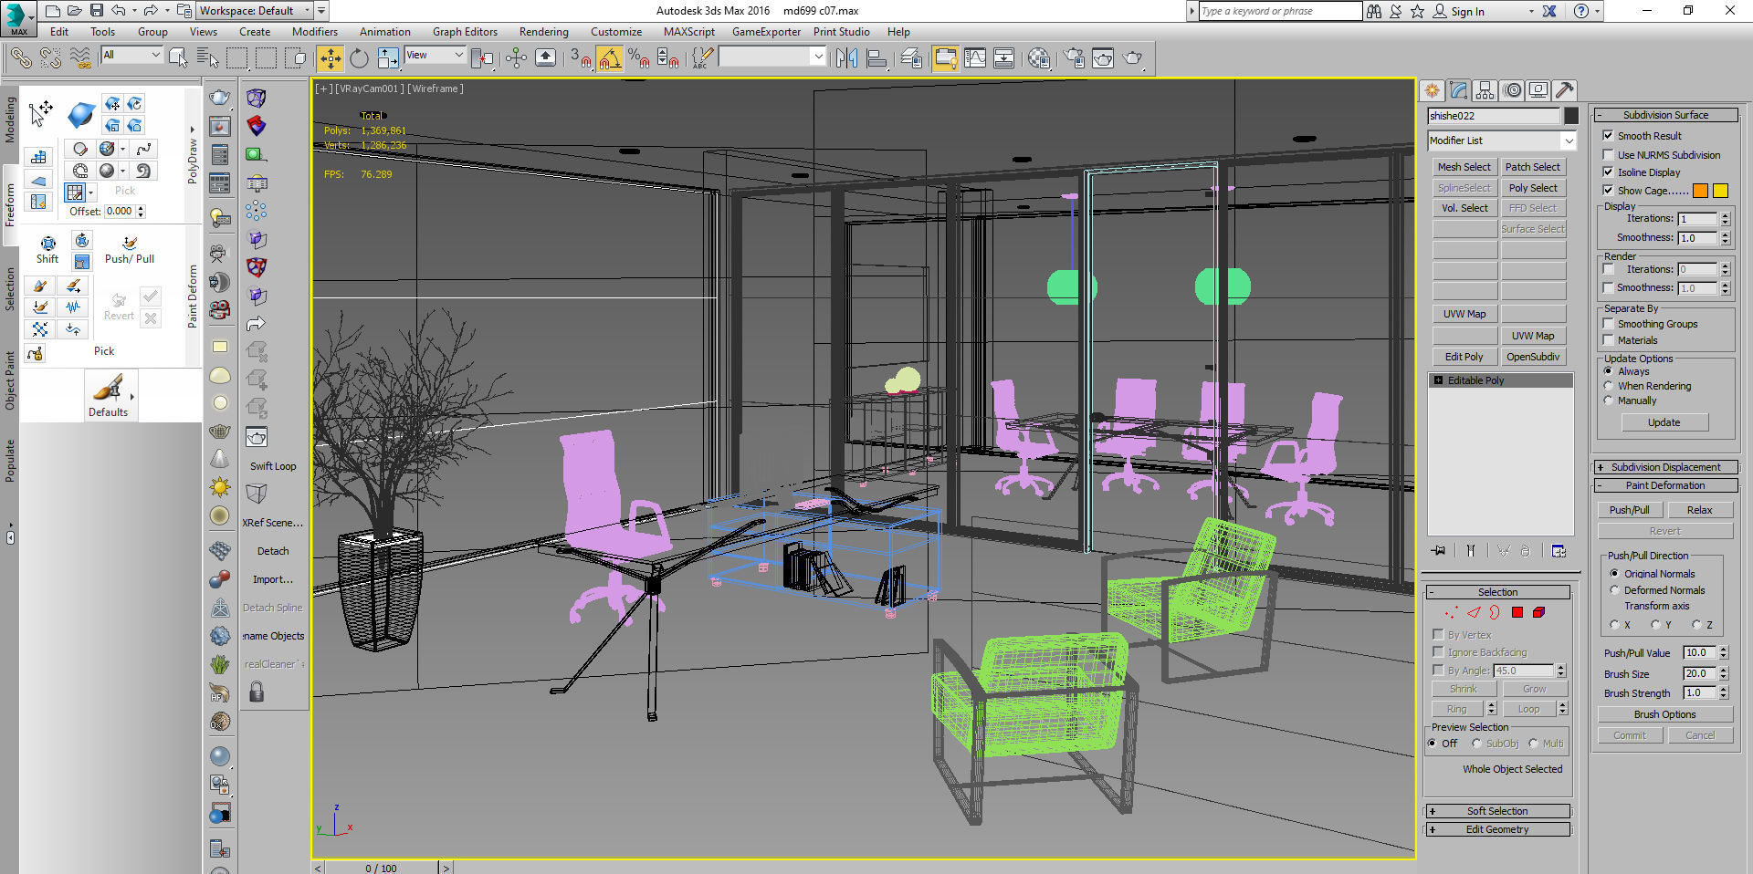Toggle Show Cage checkbox
The height and width of the screenshot is (874, 1753).
pyautogui.click(x=1608, y=191)
